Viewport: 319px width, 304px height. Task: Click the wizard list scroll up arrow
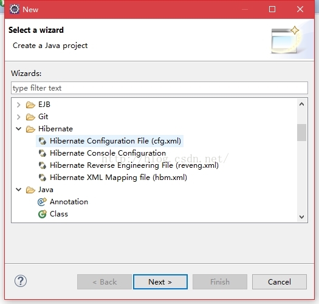pos(302,104)
